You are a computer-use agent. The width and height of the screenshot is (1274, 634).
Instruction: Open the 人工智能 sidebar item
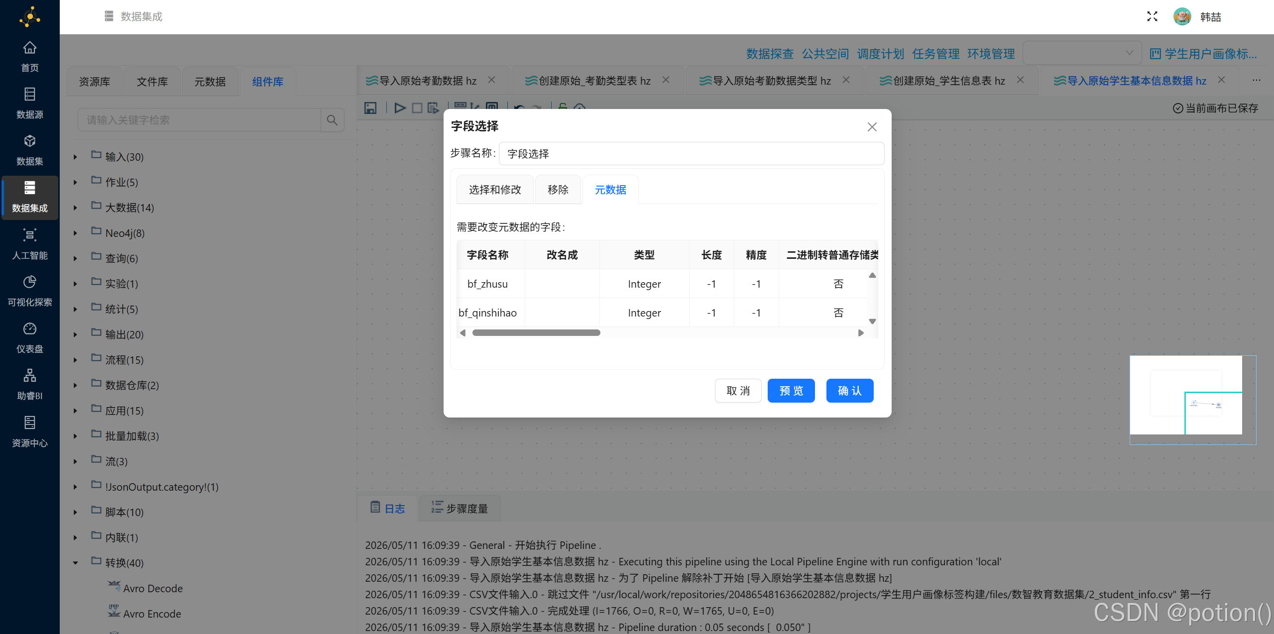[30, 244]
